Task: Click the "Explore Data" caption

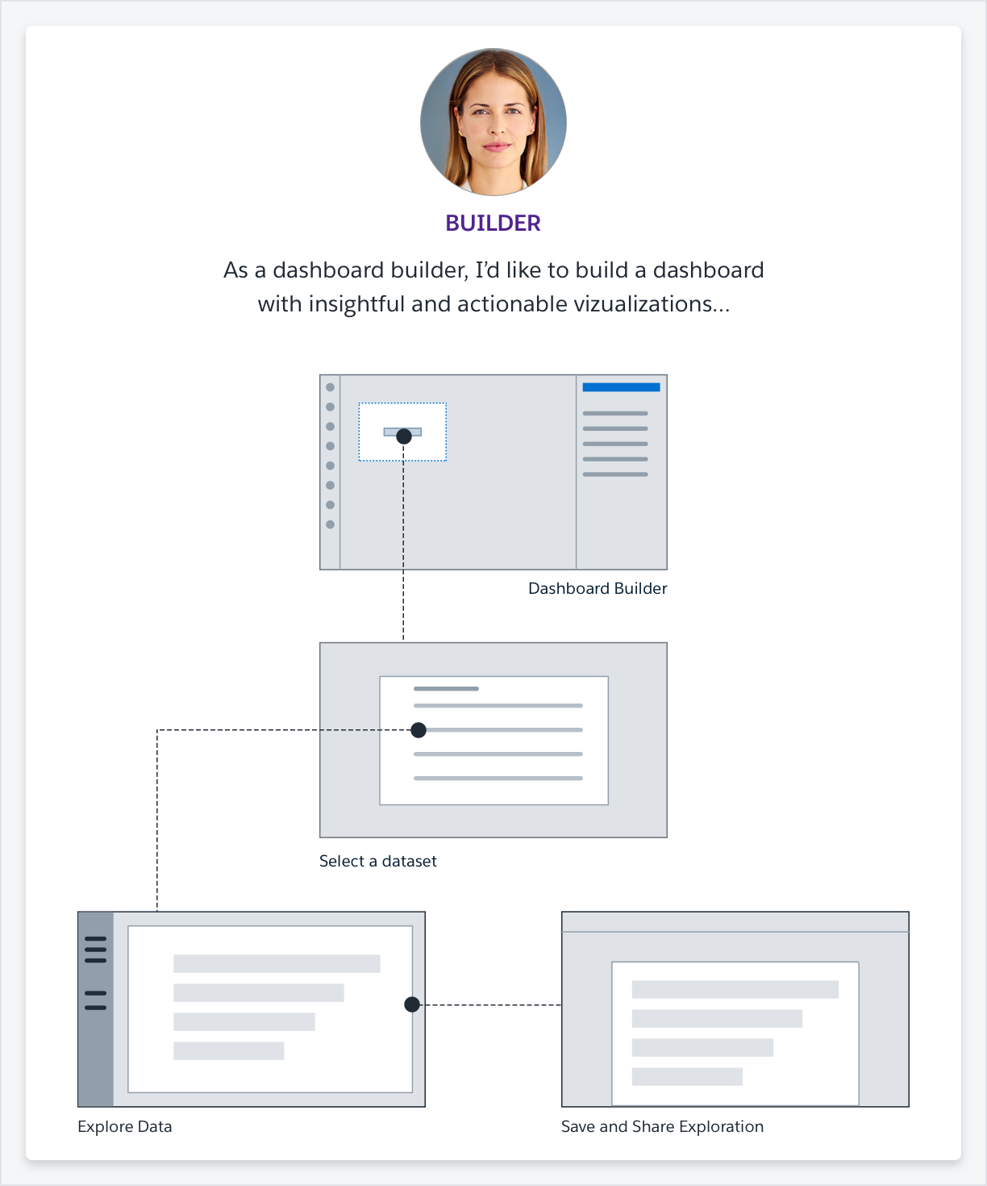Action: point(125,1127)
